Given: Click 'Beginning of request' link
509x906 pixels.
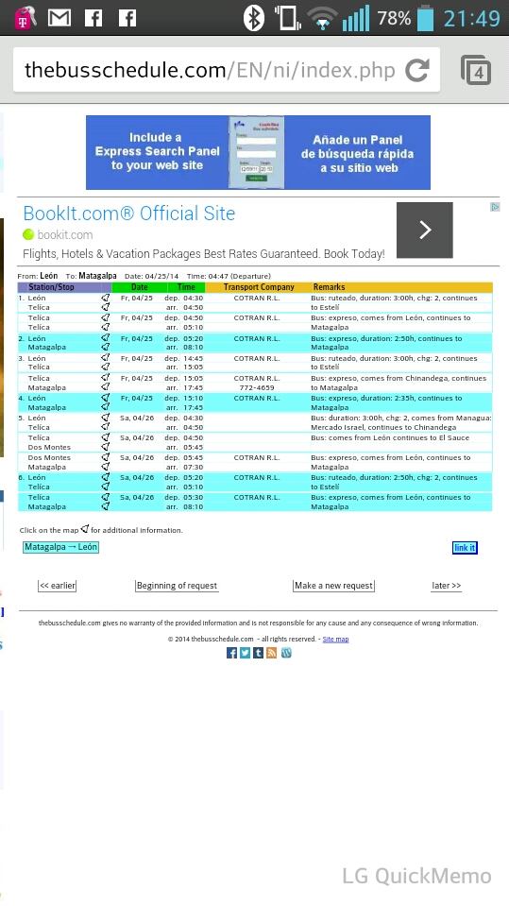Looking at the screenshot, I should [177, 586].
